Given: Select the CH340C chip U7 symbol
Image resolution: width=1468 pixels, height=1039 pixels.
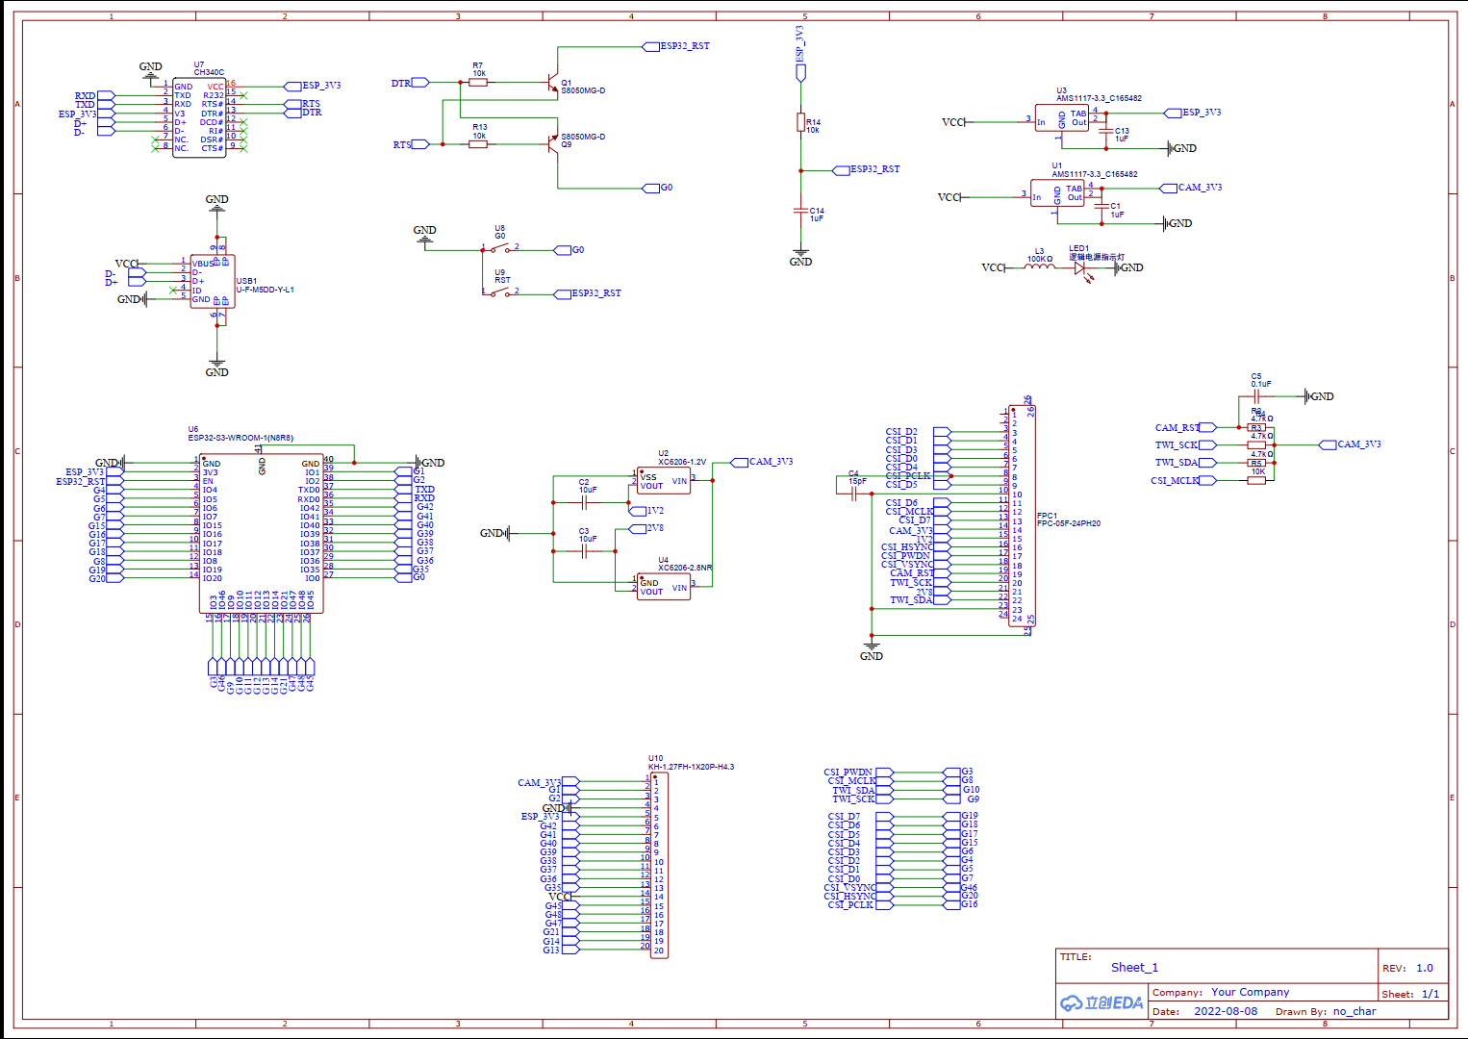Looking at the screenshot, I should click(199, 115).
